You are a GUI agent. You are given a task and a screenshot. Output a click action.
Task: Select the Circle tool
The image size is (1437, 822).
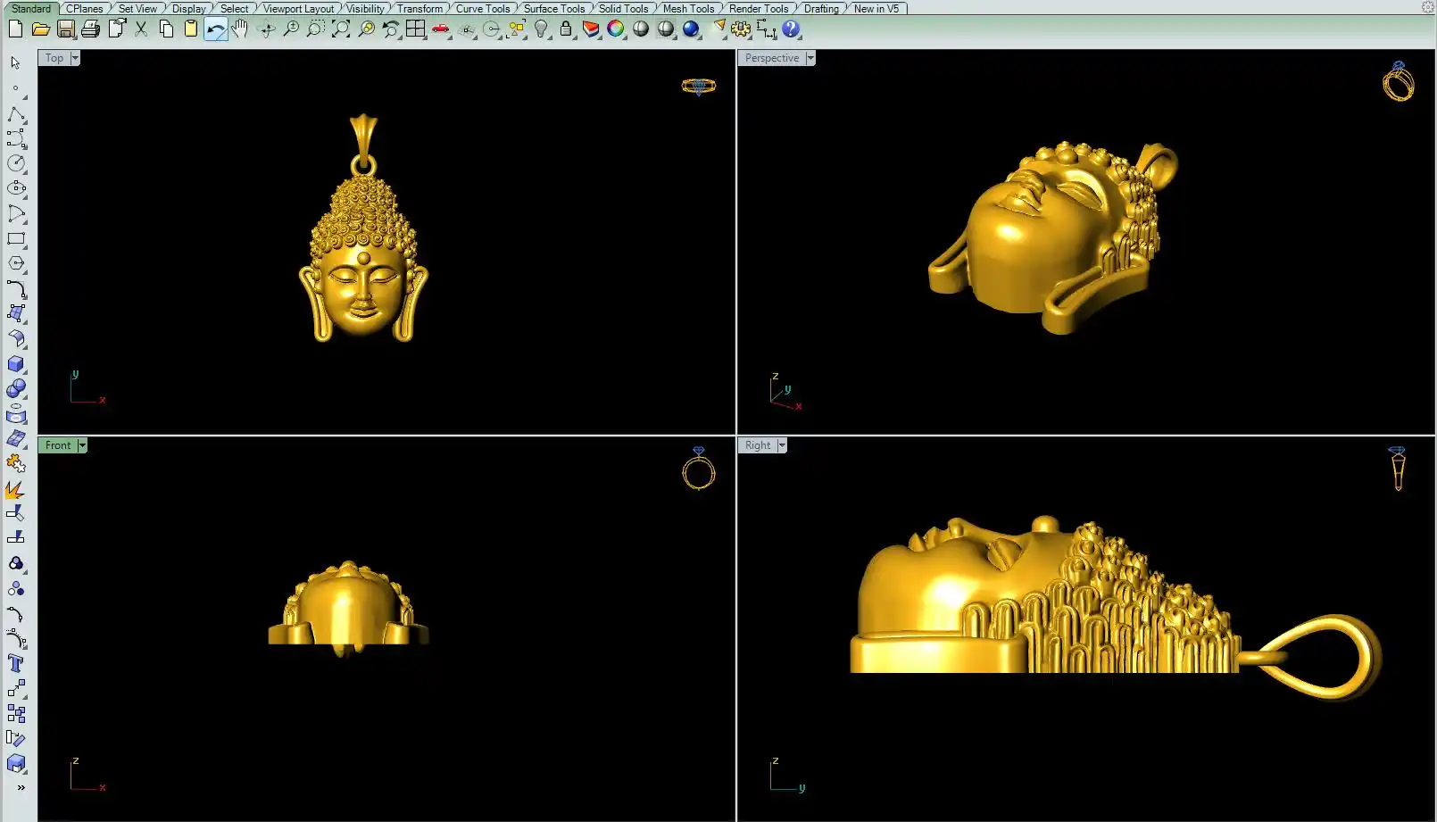pyautogui.click(x=16, y=163)
